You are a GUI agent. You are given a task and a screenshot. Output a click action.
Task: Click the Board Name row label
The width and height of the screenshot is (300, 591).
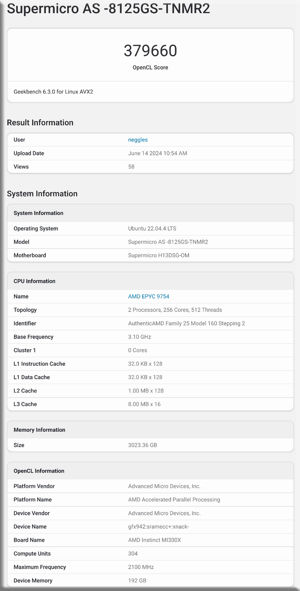29,540
